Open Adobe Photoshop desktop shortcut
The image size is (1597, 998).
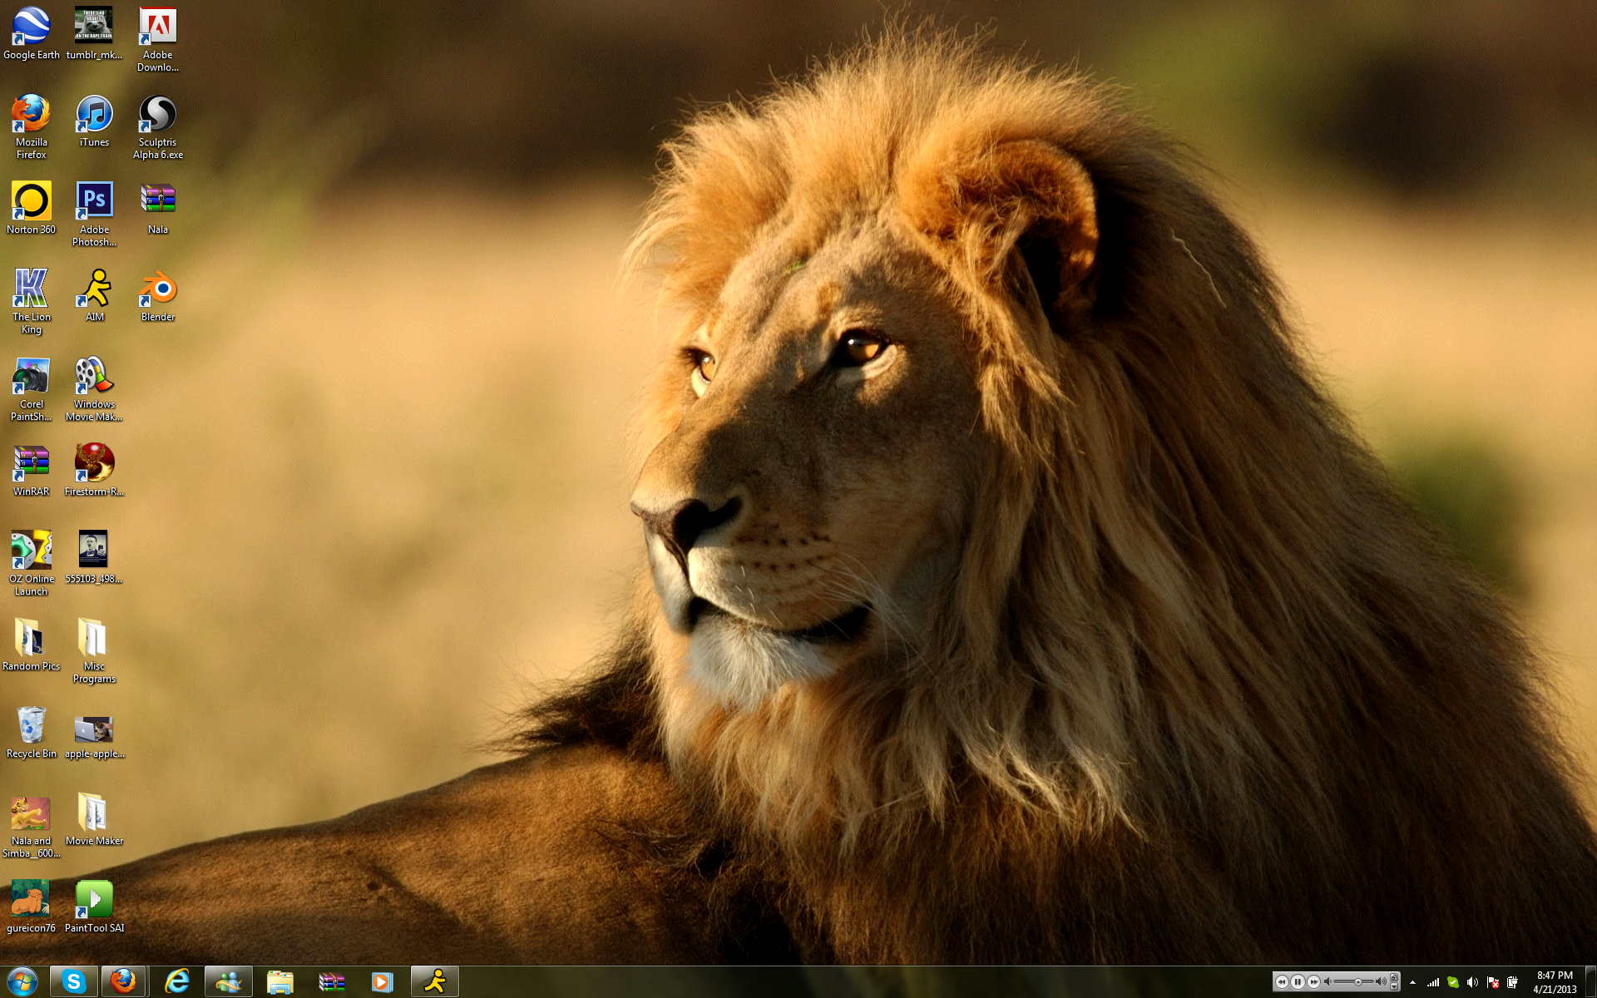coord(94,202)
